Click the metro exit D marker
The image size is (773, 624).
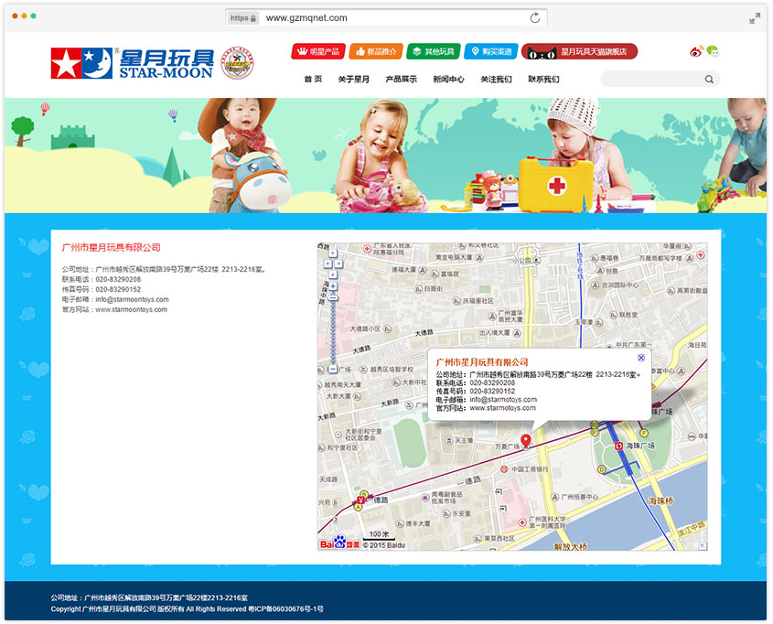[601, 469]
